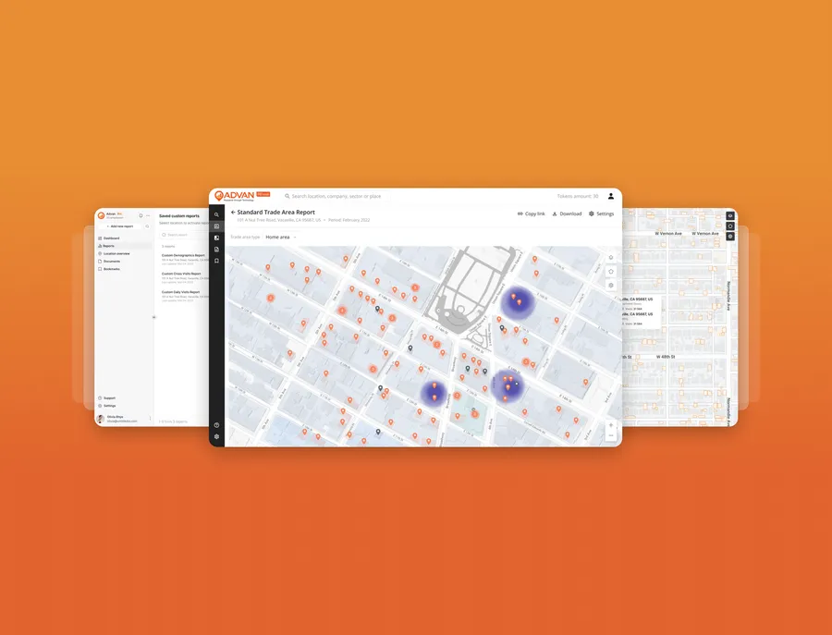Image resolution: width=832 pixels, height=635 pixels.
Task: Click the third dark sidebar icon below reports
Action: [x=216, y=238]
